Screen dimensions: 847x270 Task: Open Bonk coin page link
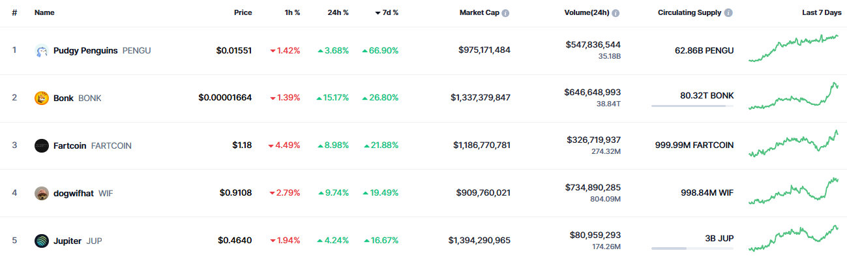63,98
